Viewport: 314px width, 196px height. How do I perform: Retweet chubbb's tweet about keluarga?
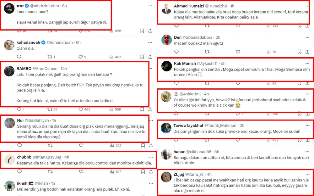point(50,172)
